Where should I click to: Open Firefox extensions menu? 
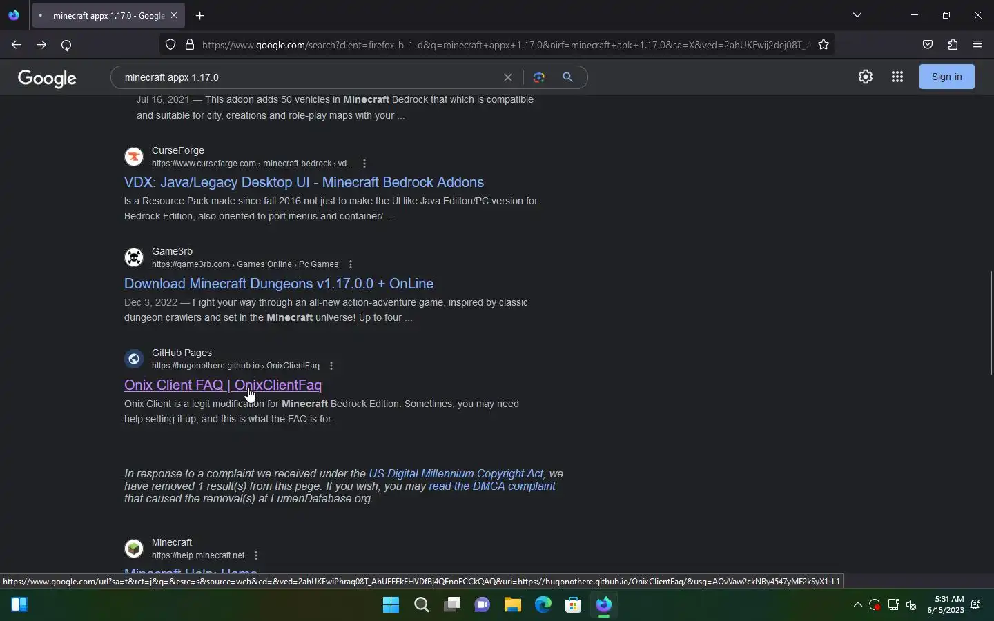point(953,45)
